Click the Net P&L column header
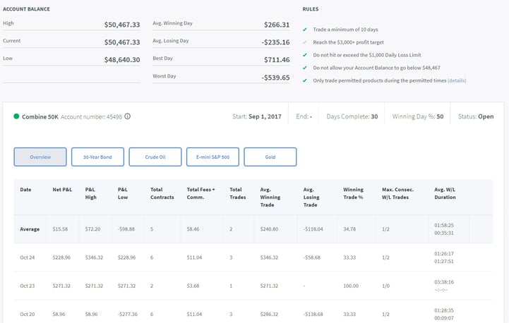The image size is (509, 323). 62,189
